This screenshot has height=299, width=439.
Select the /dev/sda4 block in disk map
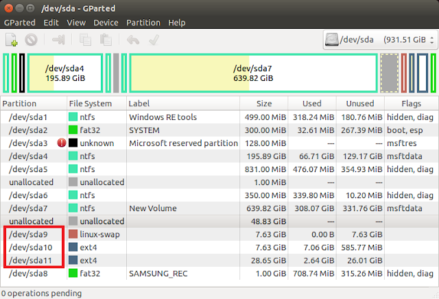pyautogui.click(x=65, y=73)
